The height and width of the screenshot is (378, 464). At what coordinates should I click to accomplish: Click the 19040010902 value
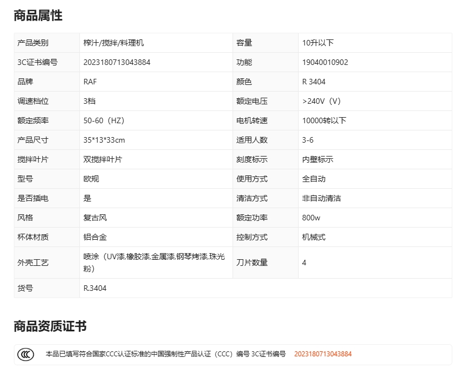325,63
